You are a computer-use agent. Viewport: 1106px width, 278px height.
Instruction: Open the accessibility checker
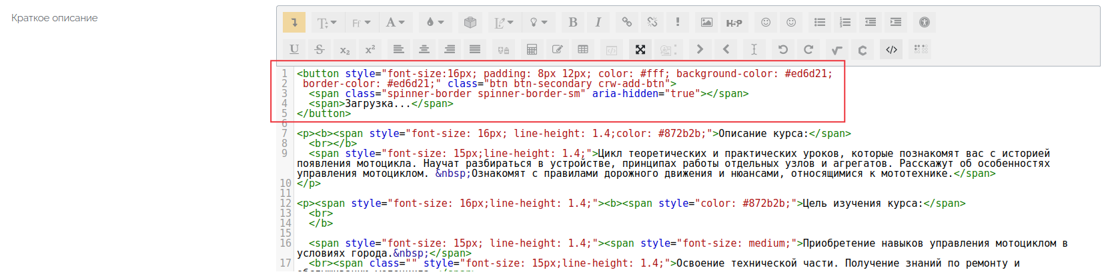(925, 23)
